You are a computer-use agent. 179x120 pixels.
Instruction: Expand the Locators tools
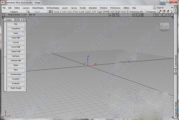tap(16, 79)
